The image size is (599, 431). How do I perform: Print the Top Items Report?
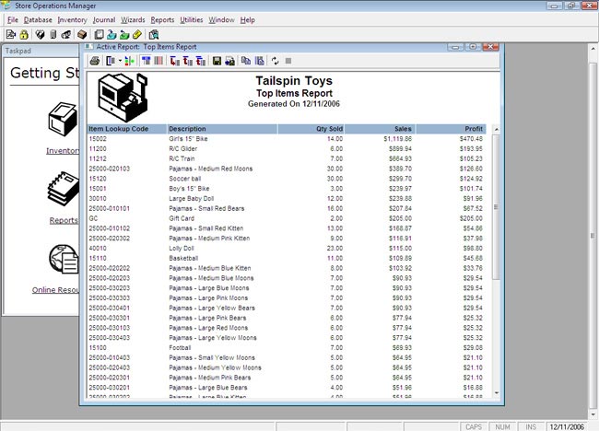[x=94, y=61]
